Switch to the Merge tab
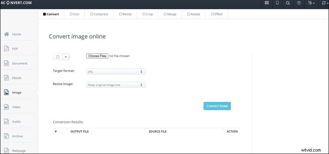Viewport: 329px width, 154px height. pyautogui.click(x=170, y=14)
